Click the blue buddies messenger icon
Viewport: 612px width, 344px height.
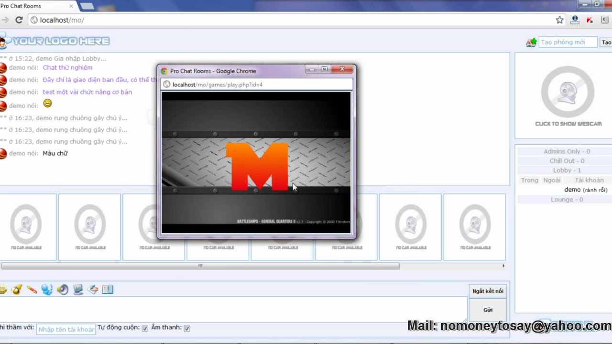(x=47, y=290)
